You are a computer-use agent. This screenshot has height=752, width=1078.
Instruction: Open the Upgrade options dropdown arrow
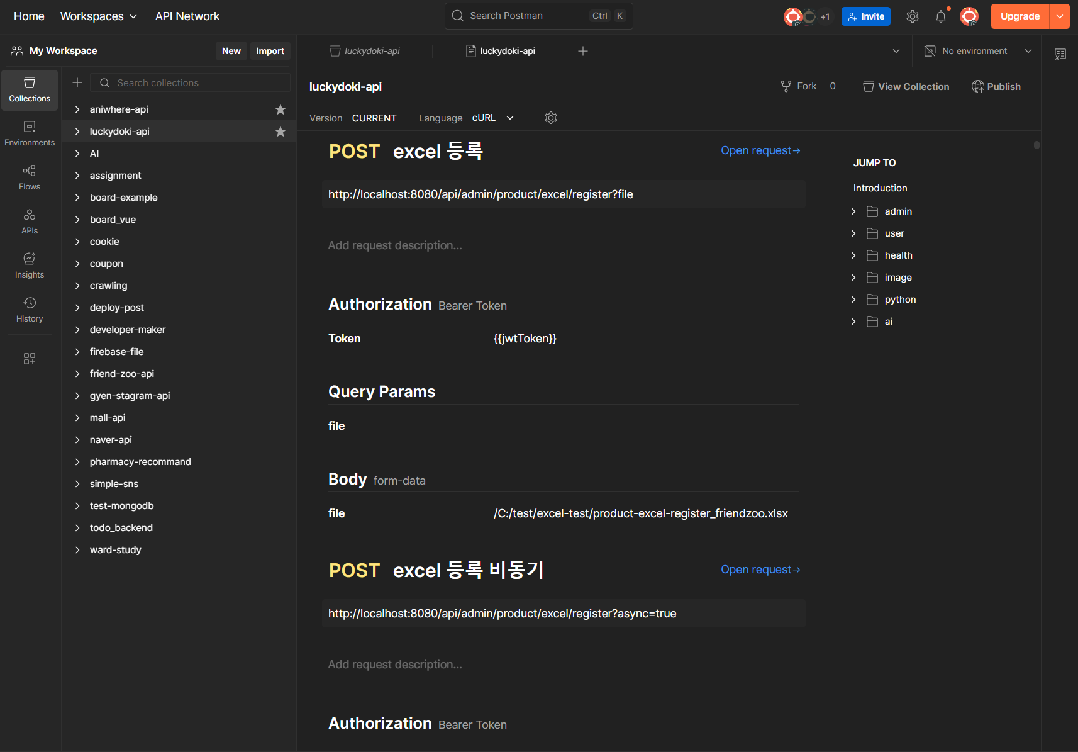tap(1060, 16)
